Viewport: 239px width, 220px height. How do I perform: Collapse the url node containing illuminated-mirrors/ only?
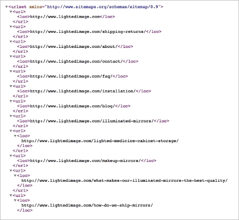click(x=11, y=116)
